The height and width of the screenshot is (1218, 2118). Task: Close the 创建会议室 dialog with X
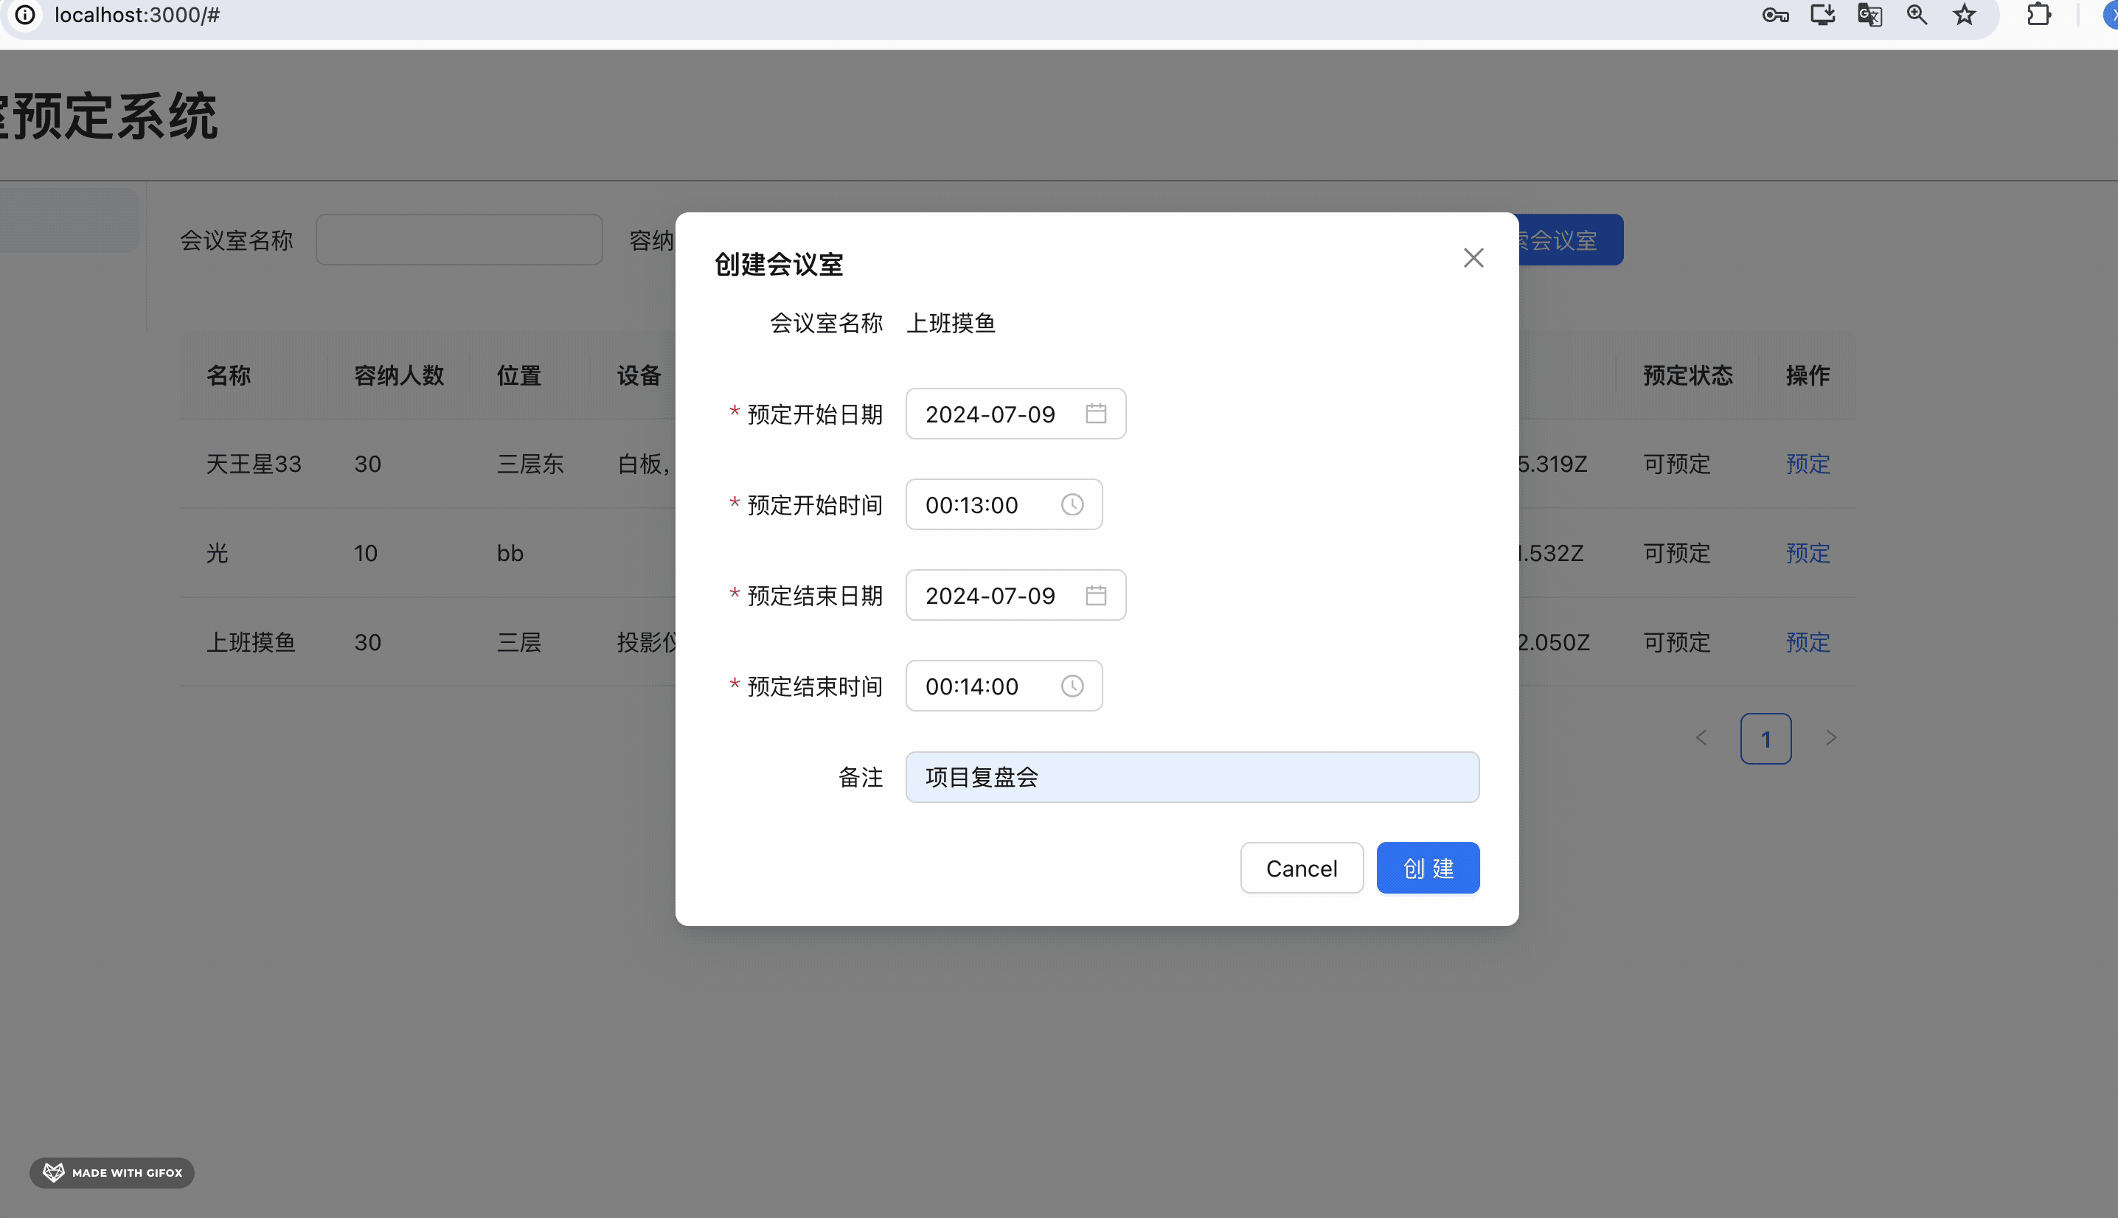click(x=1473, y=257)
